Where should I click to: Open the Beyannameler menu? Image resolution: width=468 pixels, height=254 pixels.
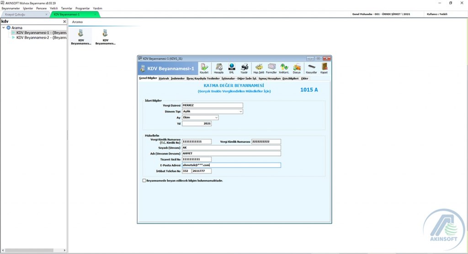[11, 8]
